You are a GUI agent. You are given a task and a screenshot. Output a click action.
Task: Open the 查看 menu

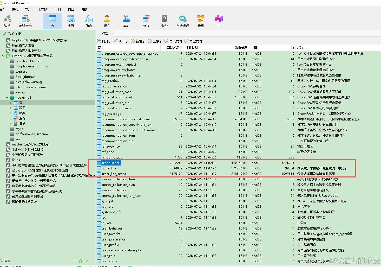pyautogui.click(x=28, y=9)
